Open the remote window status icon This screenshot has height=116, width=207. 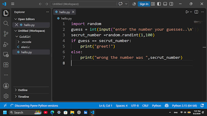(x=5, y=106)
